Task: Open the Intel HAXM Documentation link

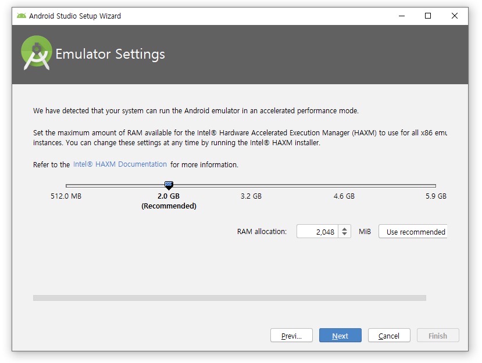Action: pos(120,164)
